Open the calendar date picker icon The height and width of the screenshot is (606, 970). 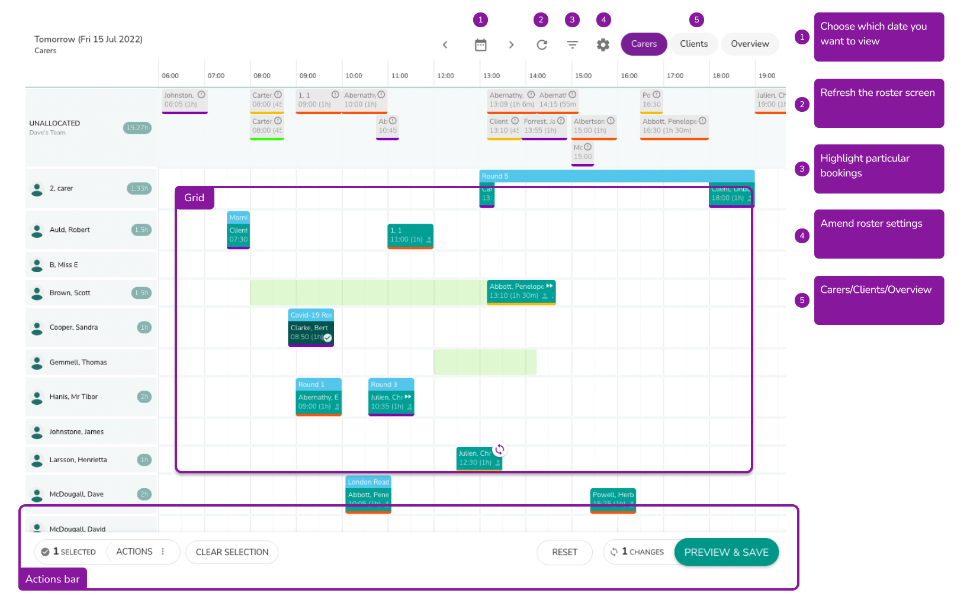tap(480, 45)
